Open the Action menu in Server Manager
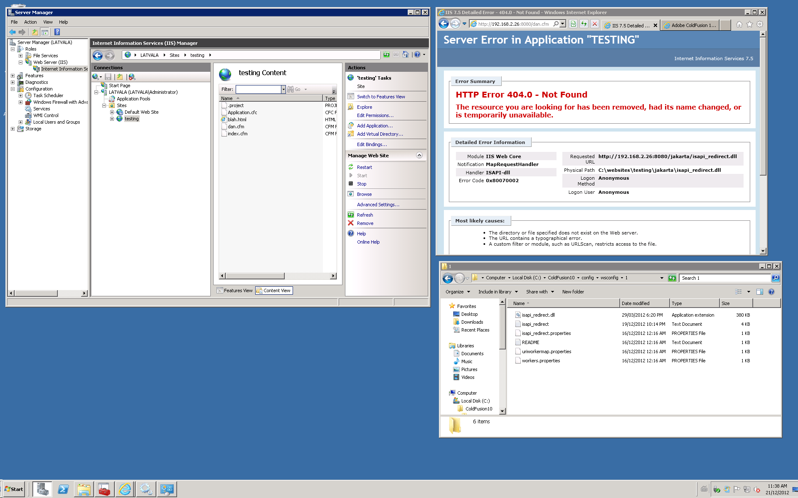 click(x=30, y=22)
